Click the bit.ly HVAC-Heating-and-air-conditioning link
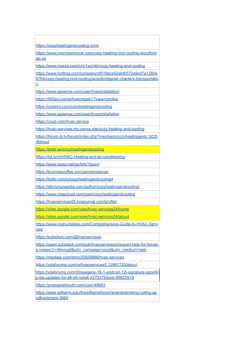 [80, 157]
